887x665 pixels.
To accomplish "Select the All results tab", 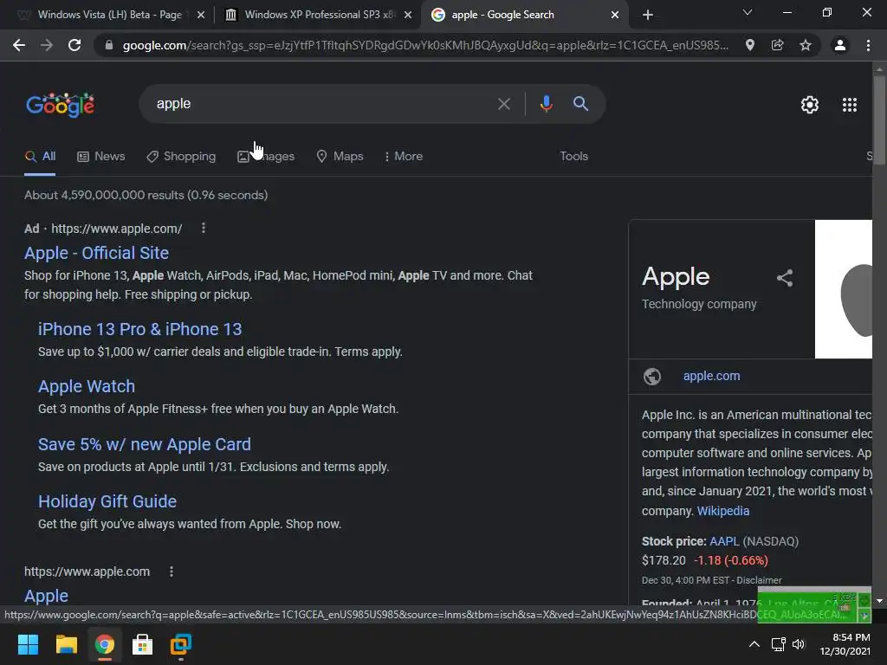I will [x=40, y=157].
